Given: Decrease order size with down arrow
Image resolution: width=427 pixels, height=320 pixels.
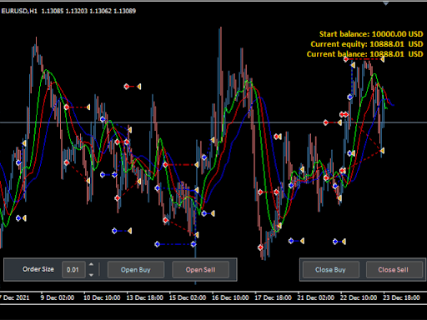Looking at the screenshot, I should (x=91, y=275).
